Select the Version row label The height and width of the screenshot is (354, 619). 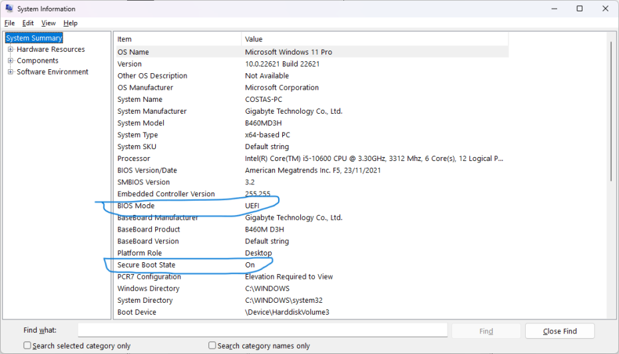[130, 64]
